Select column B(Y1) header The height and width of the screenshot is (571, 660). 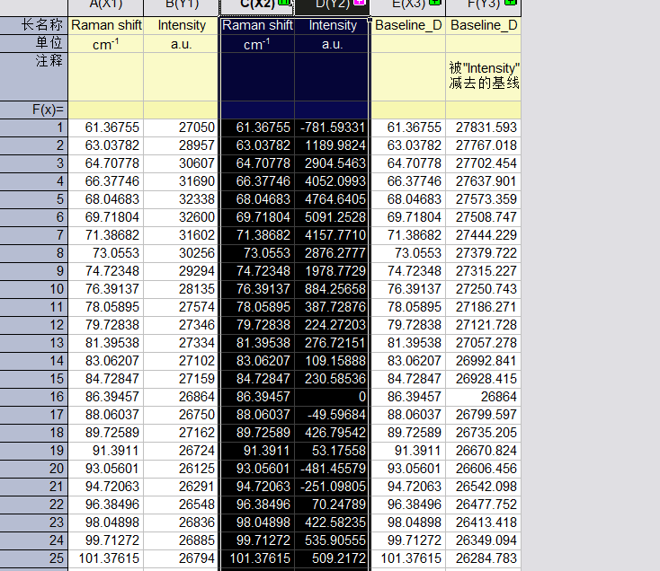[181, 6]
